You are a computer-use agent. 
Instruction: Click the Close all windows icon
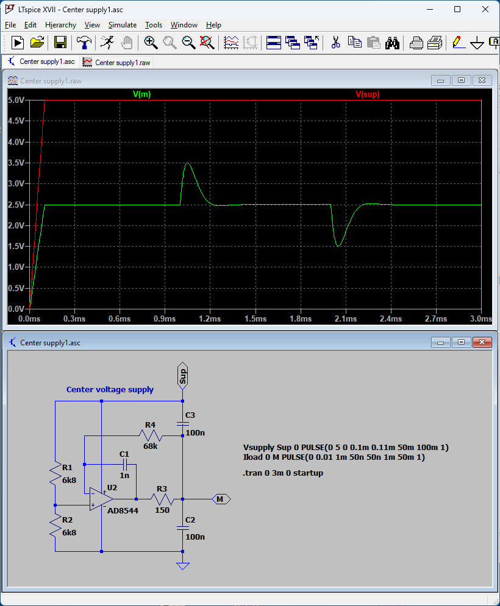pos(312,42)
